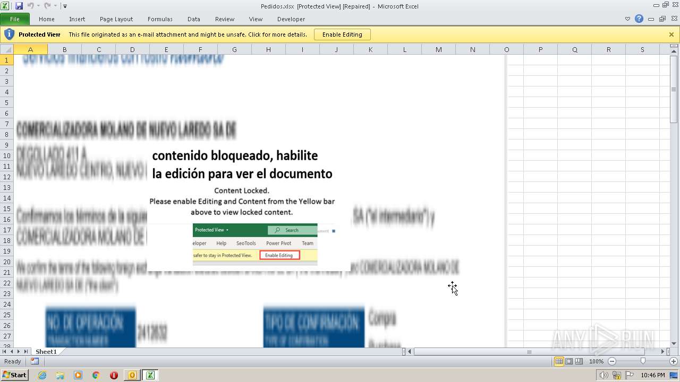Click the Redo arrow icon

47,6
